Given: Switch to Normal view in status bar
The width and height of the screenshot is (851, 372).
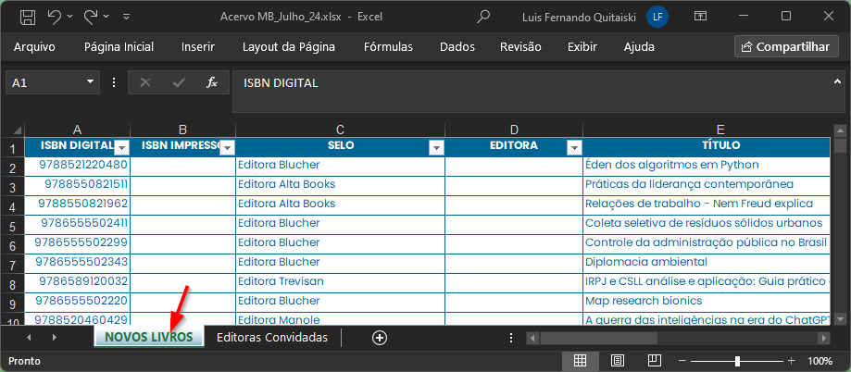Looking at the screenshot, I should click(579, 361).
